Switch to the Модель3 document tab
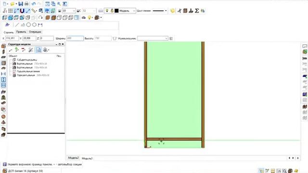Viewport: 308px width, 173px height. tap(87, 158)
